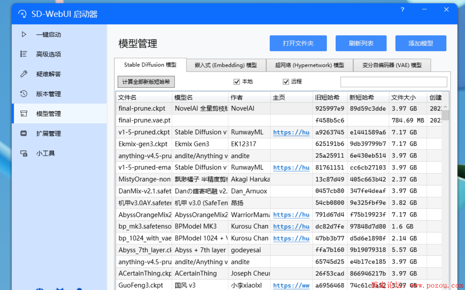Sort by 作者 column header
465x290 pixels.
(x=249, y=97)
